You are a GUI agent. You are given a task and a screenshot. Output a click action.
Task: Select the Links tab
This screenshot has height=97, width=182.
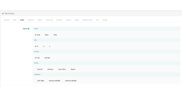(22, 20)
